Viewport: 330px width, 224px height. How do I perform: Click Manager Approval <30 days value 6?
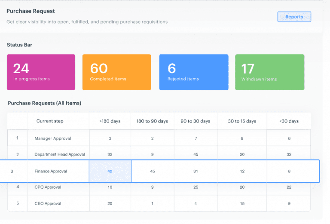tap(289, 138)
